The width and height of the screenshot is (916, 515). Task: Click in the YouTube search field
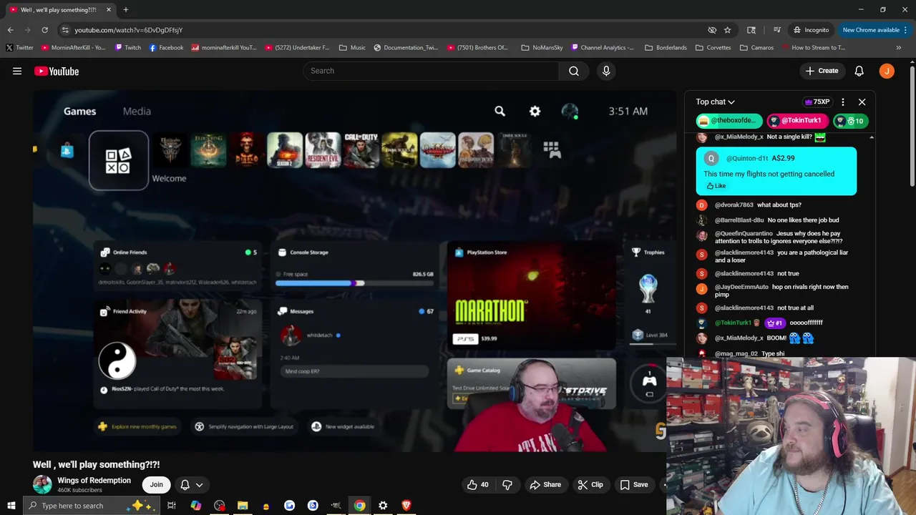431,71
